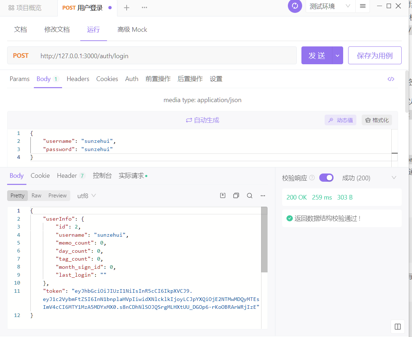412x337 pixels.
Task: Toggle the 校验响应 switch
Action: tap(326, 178)
